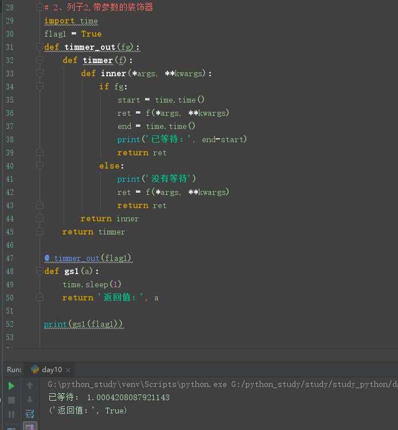Click the '@timmer_out(flag1)' decorator line
Image resolution: width=398 pixels, height=430 pixels.
pos(88,258)
